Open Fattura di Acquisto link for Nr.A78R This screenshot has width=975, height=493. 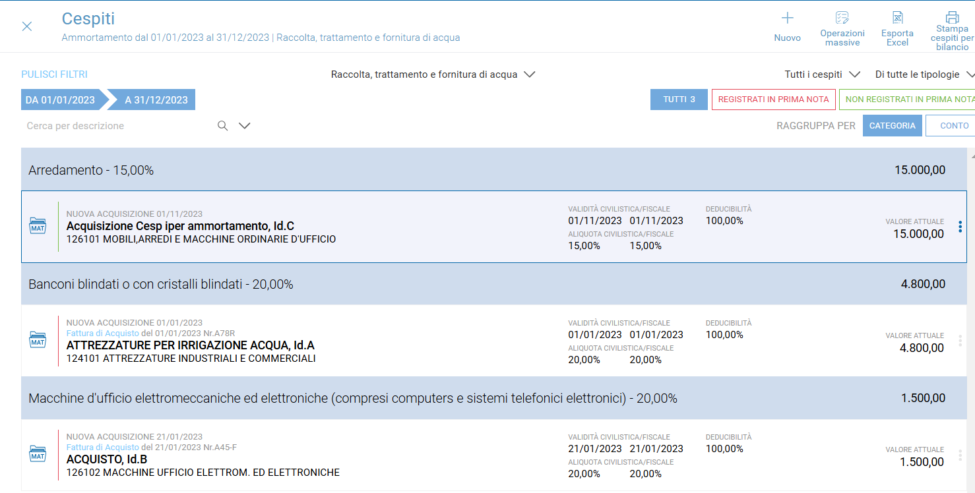tap(103, 333)
